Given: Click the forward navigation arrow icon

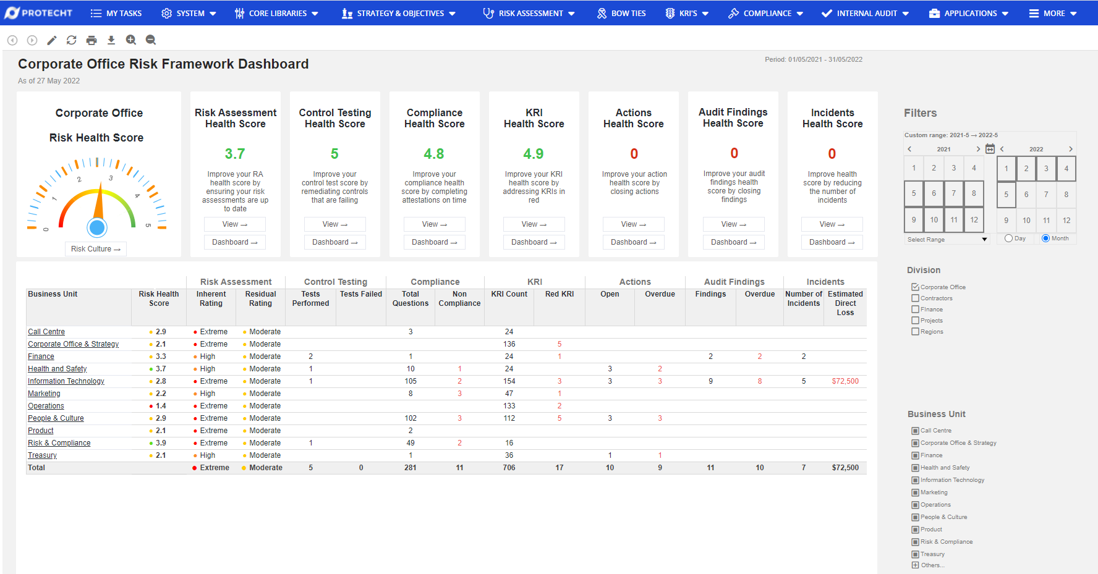Looking at the screenshot, I should (x=32, y=40).
